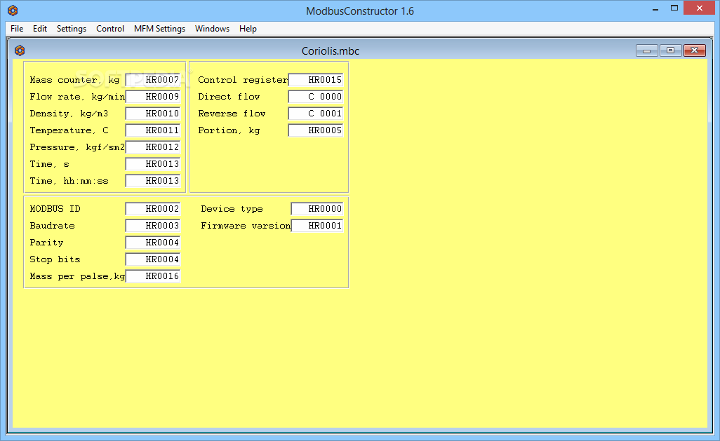Click the Time, hh:mm:ss HR0013 field
Viewport: 720px width, 441px height.
pos(153,181)
